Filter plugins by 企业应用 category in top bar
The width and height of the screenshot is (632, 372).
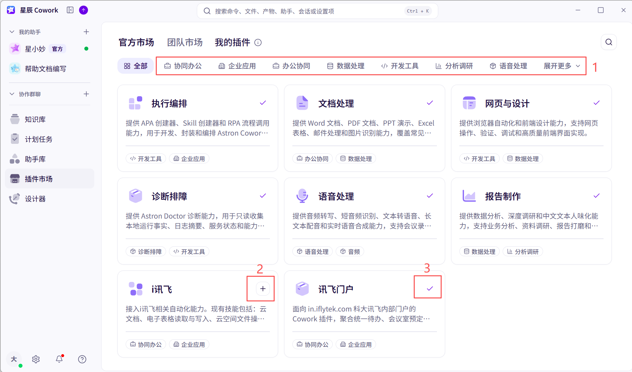(237, 66)
